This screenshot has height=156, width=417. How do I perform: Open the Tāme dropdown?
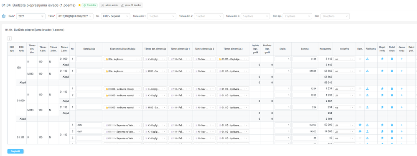pos(75,16)
